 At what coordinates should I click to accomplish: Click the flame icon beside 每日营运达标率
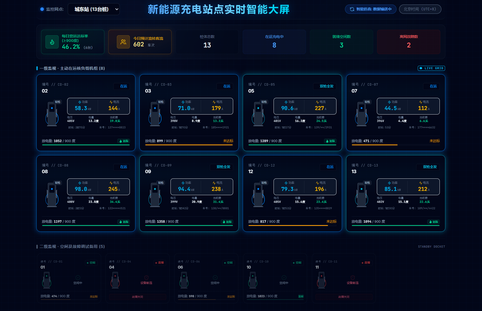(52, 42)
